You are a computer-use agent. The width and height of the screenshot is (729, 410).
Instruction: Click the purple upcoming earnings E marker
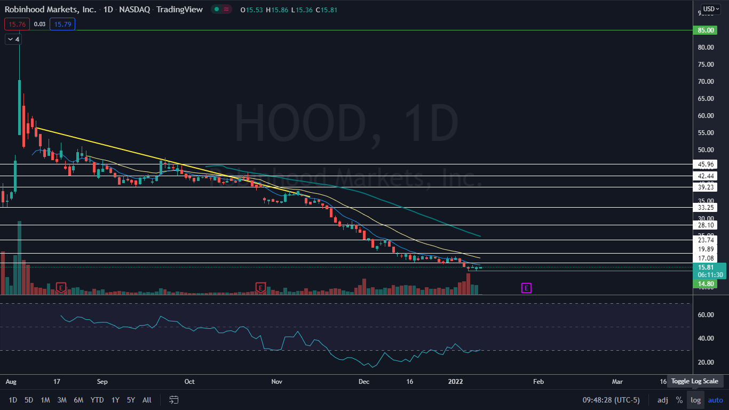(526, 288)
